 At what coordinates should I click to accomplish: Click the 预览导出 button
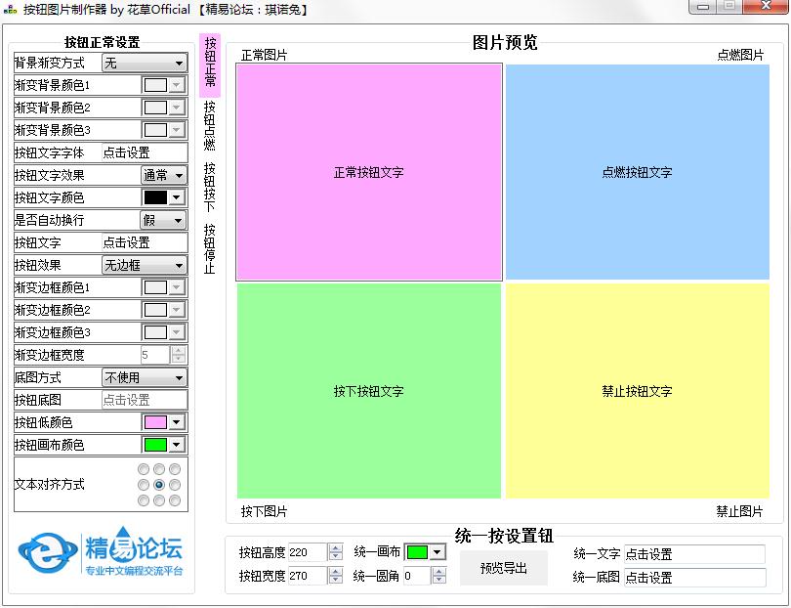[x=504, y=568]
